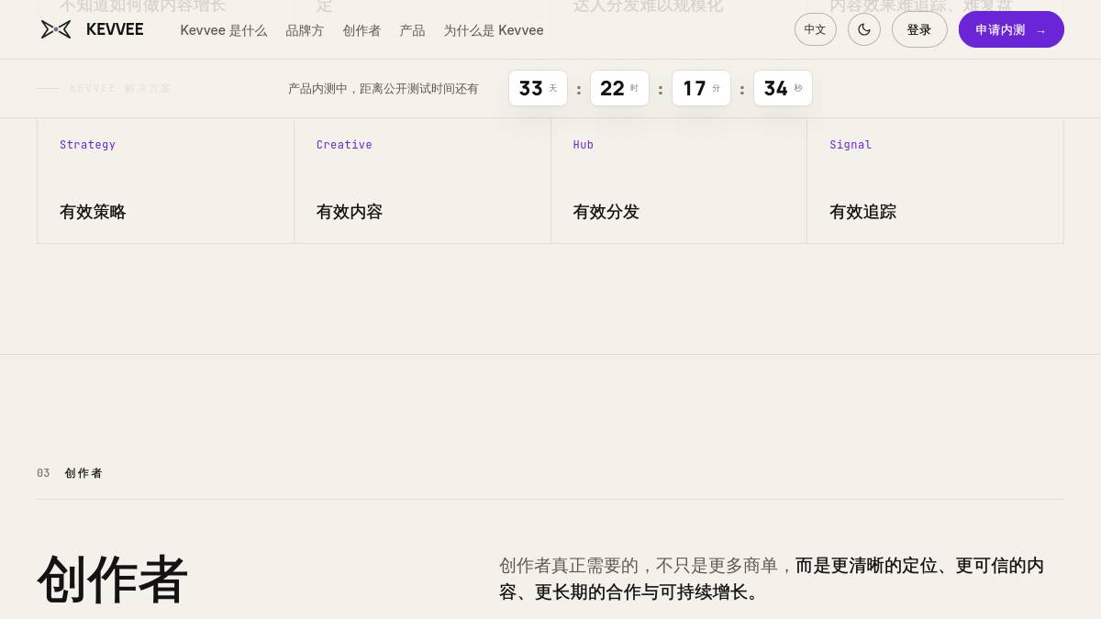
Task: Select the Signal 有效追踪 card
Action: pos(935,181)
